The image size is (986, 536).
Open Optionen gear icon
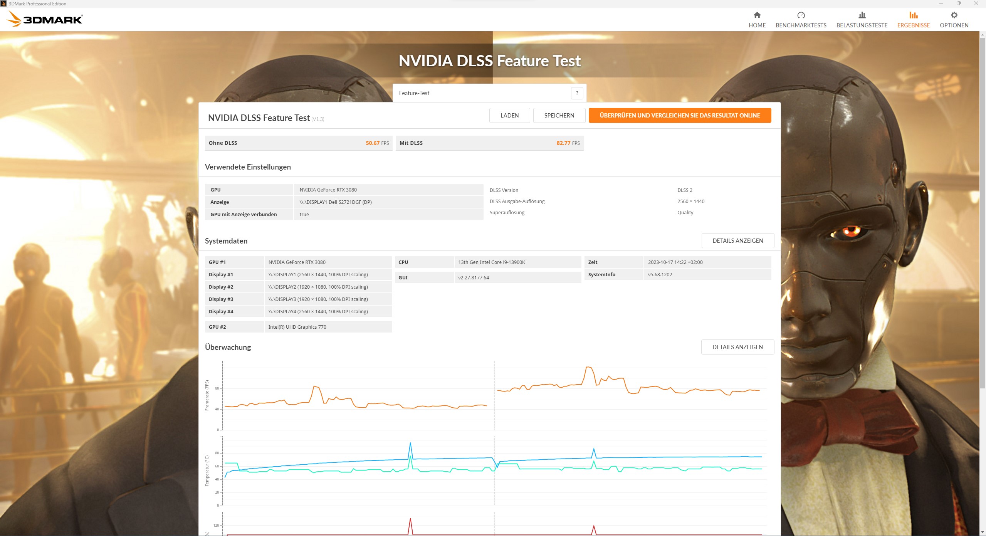[954, 15]
